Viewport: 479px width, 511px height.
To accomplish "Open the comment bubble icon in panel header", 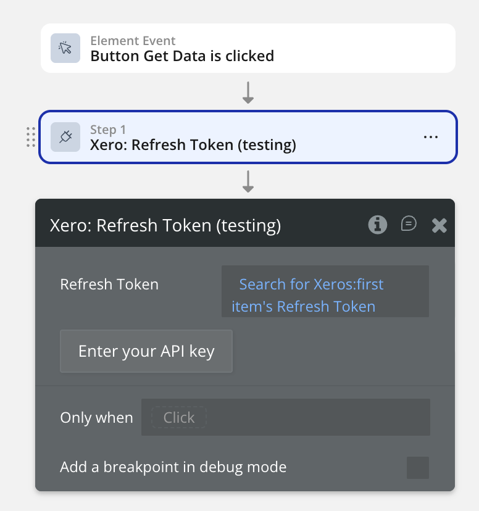I will 409,224.
